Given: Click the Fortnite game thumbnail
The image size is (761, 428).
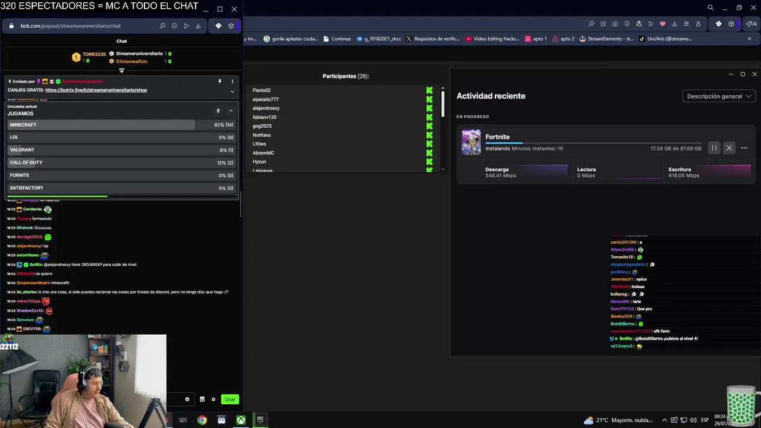Looking at the screenshot, I should 471,143.
